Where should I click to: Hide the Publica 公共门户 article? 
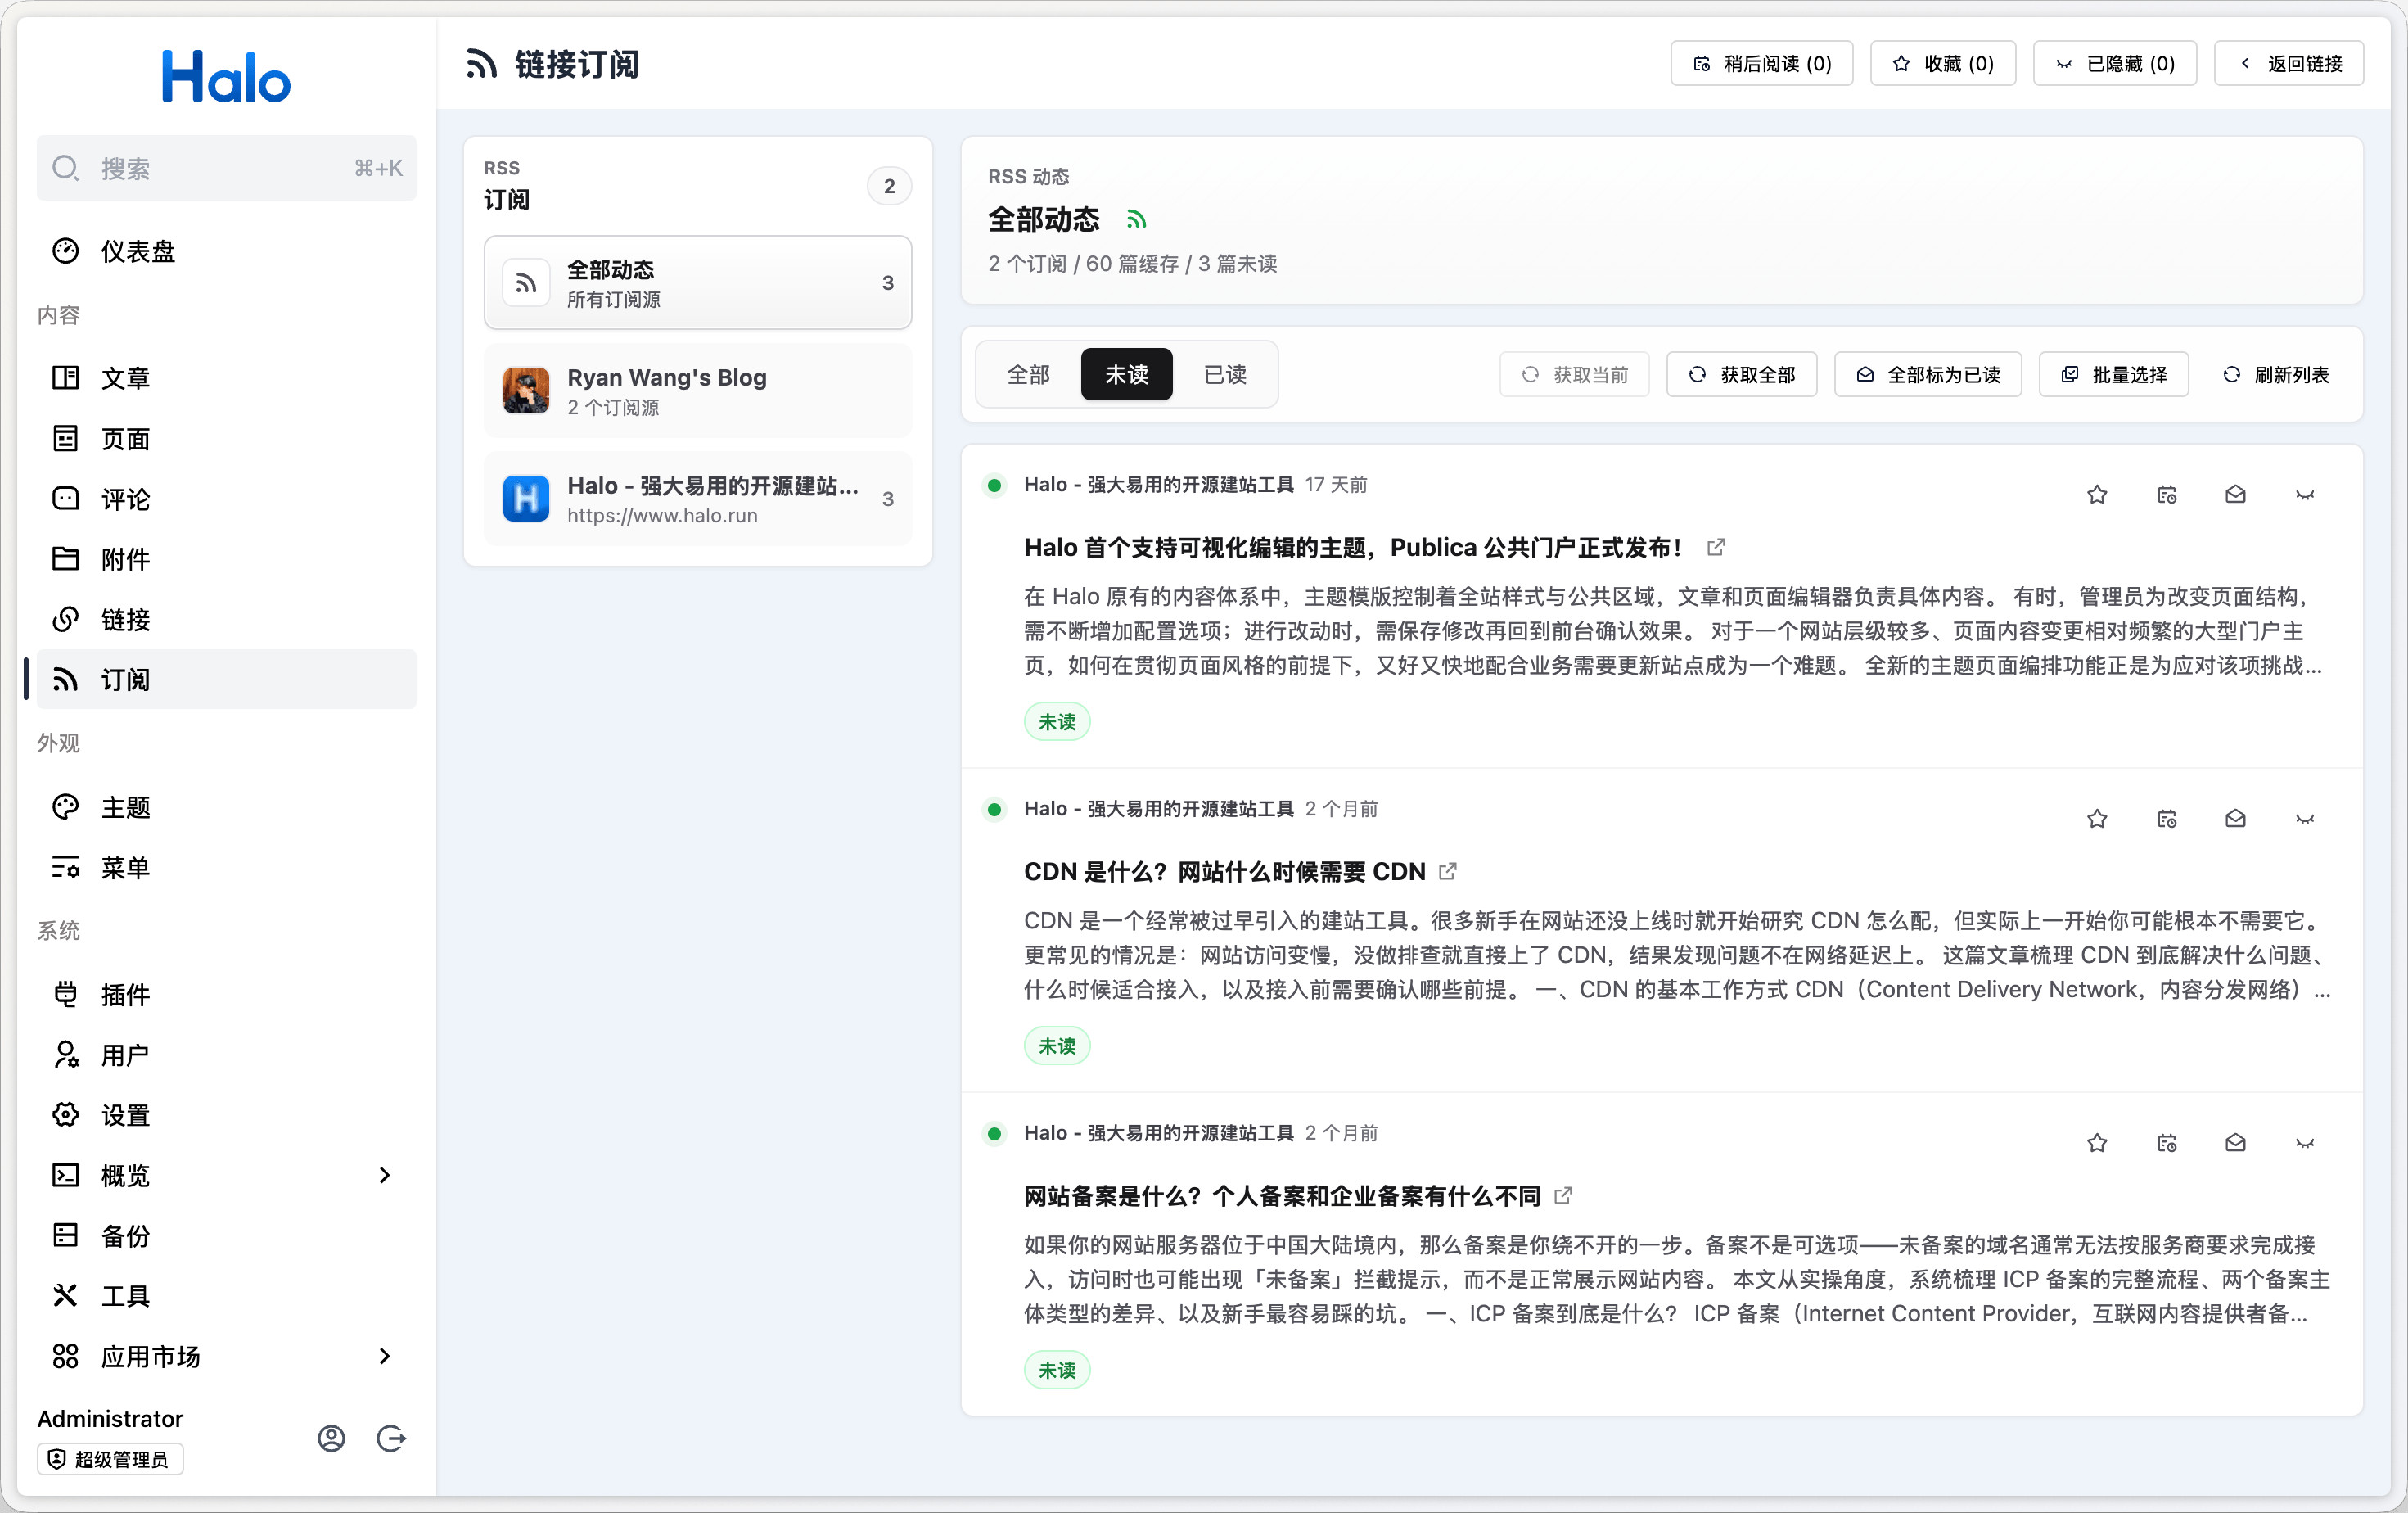click(x=2305, y=495)
